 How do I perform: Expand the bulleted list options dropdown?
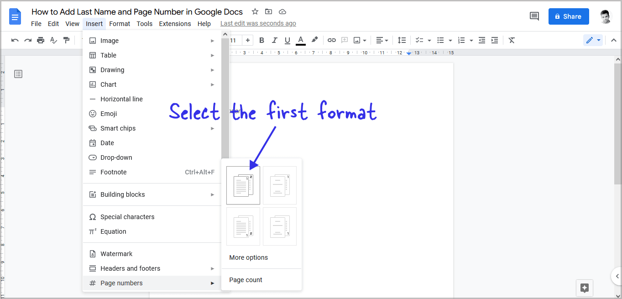pos(450,40)
